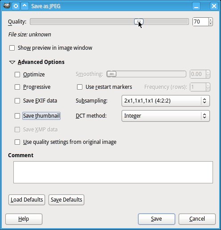Decrease Quality value with down arrow
This screenshot has width=221, height=230.
211,24
